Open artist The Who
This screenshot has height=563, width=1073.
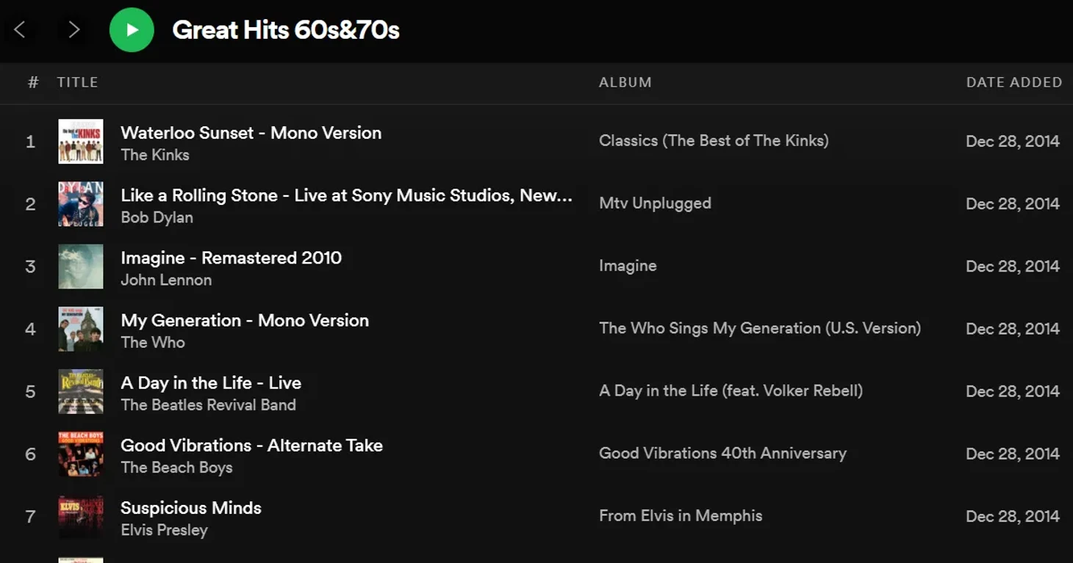click(x=153, y=342)
